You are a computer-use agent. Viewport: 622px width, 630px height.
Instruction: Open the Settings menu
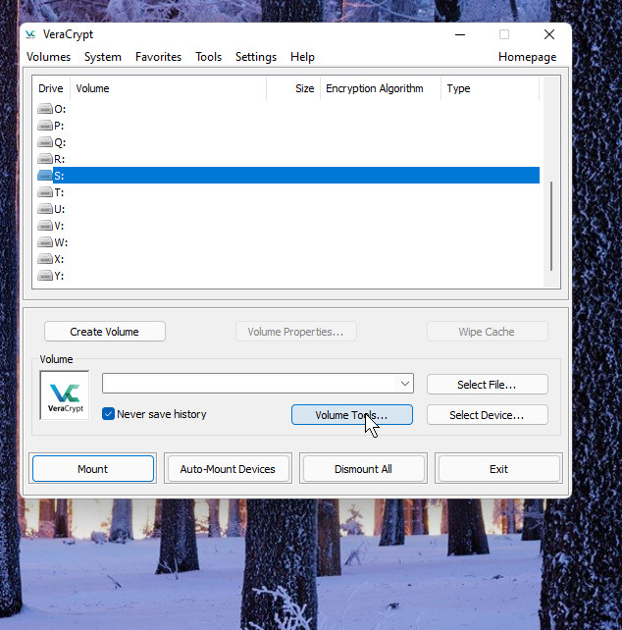[x=256, y=57]
